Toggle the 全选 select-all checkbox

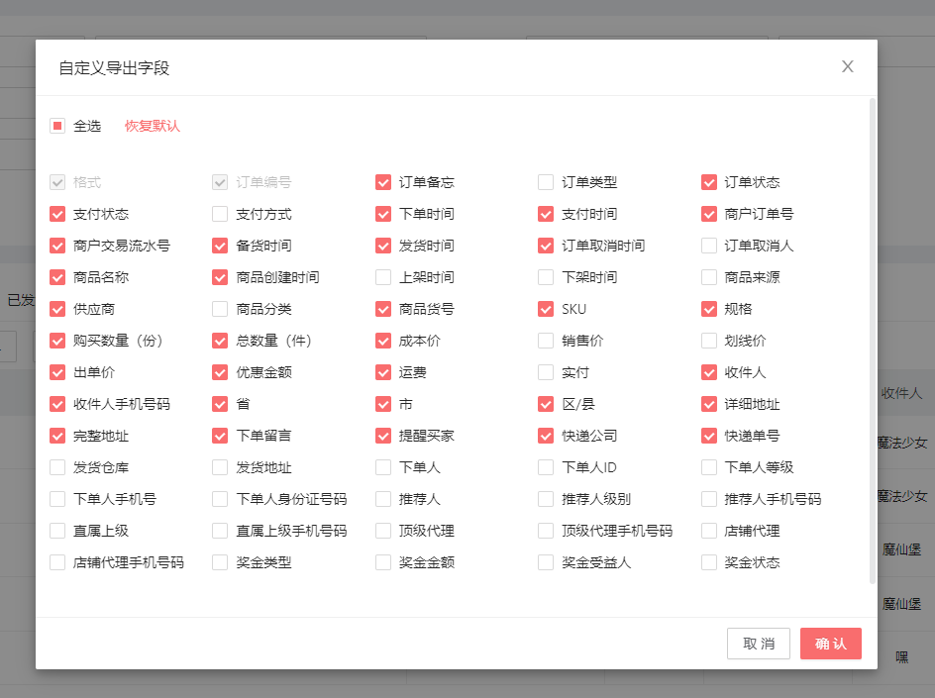click(57, 126)
